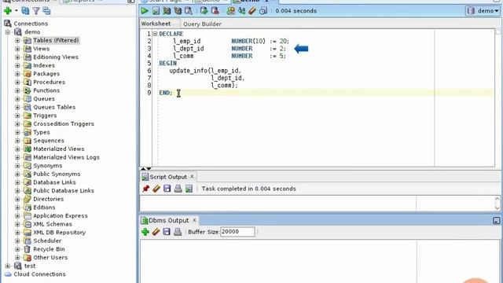
Task: Click the last icon in Script Output toolbar
Action: [189, 189]
